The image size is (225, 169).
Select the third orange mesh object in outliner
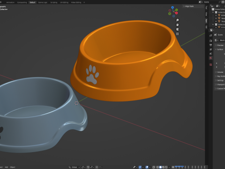pyautogui.click(x=219, y=21)
